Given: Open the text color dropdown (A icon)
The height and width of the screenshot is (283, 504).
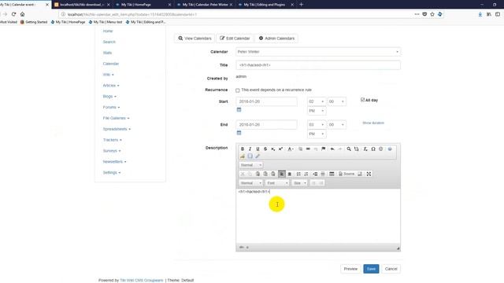Looking at the screenshot, I should pyautogui.click(x=291, y=149).
